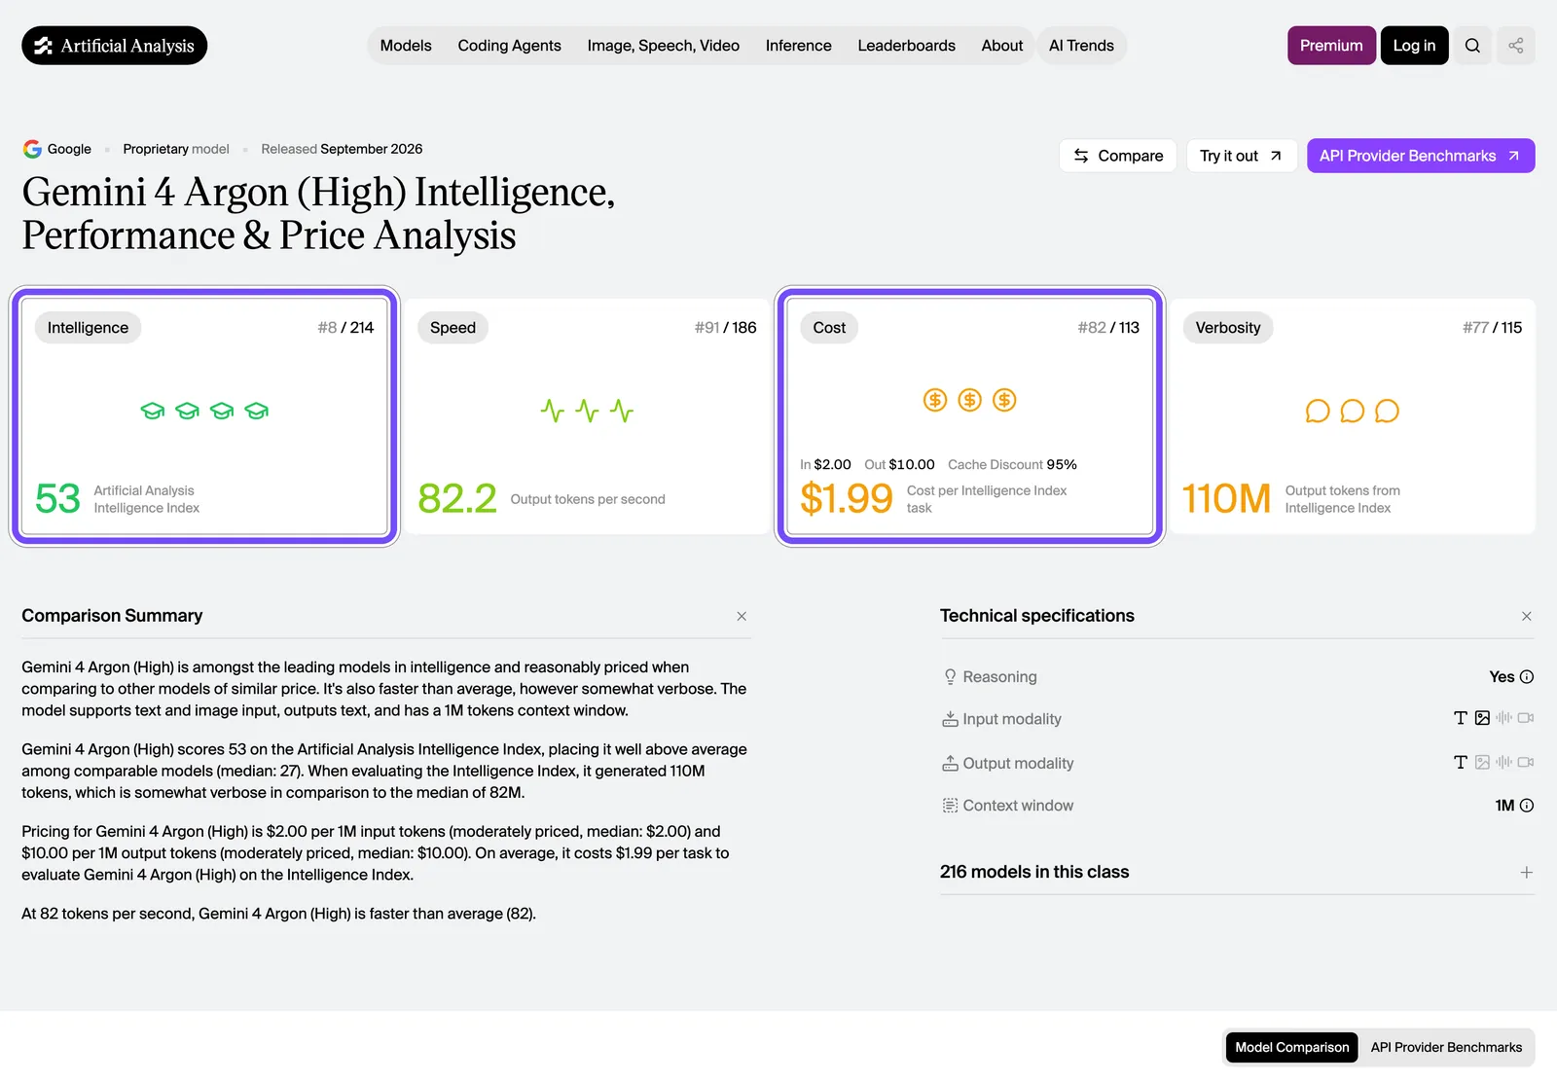The height and width of the screenshot is (1081, 1557).
Task: Click video modality icon in Input modality row
Action: (1526, 718)
